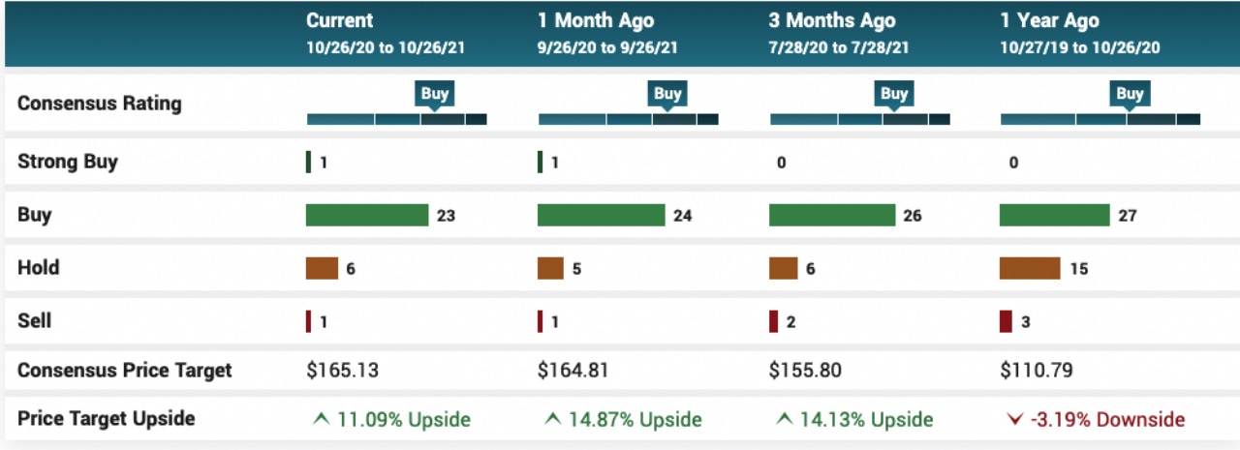Click the Consensus Price Target row label

124,370
